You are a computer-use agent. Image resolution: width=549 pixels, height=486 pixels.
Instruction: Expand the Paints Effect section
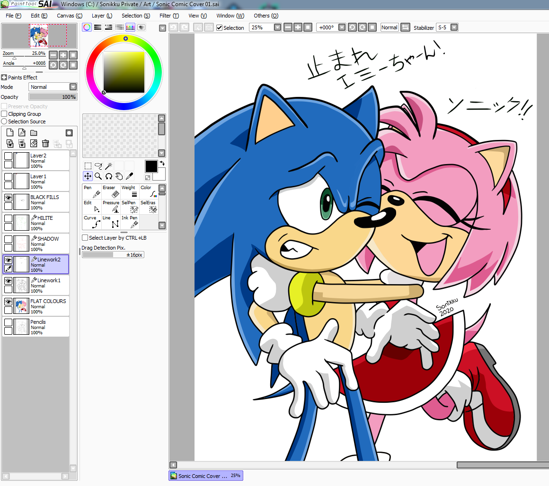click(x=4, y=77)
